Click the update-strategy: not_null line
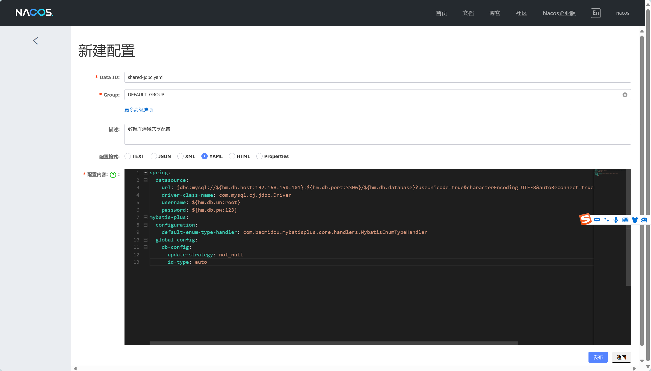651x371 pixels. 205,255
